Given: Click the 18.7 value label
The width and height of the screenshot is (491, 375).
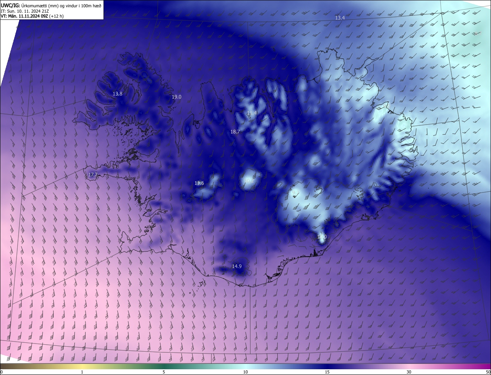Looking at the screenshot, I should [235, 132].
